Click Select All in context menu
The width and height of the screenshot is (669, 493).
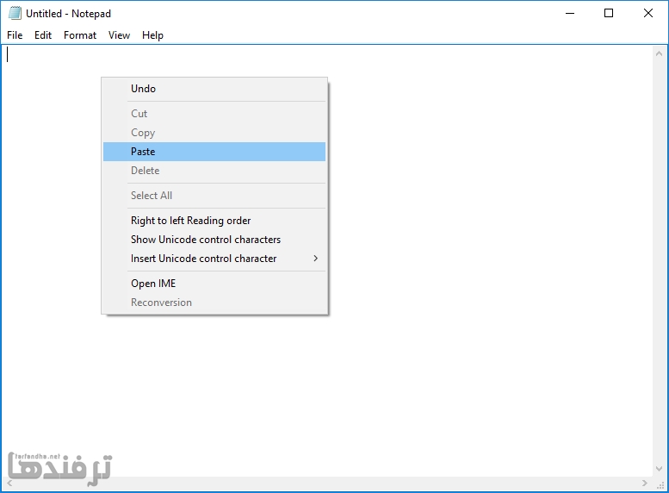pos(214,196)
